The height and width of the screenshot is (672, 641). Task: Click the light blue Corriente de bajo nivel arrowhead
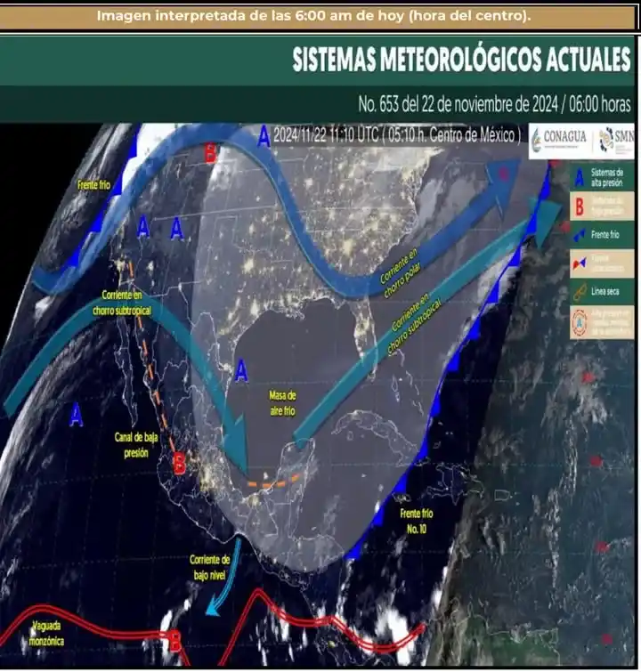pyautogui.click(x=213, y=608)
